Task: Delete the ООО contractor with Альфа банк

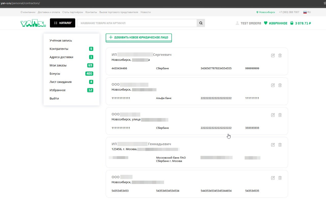Action: 280,85
